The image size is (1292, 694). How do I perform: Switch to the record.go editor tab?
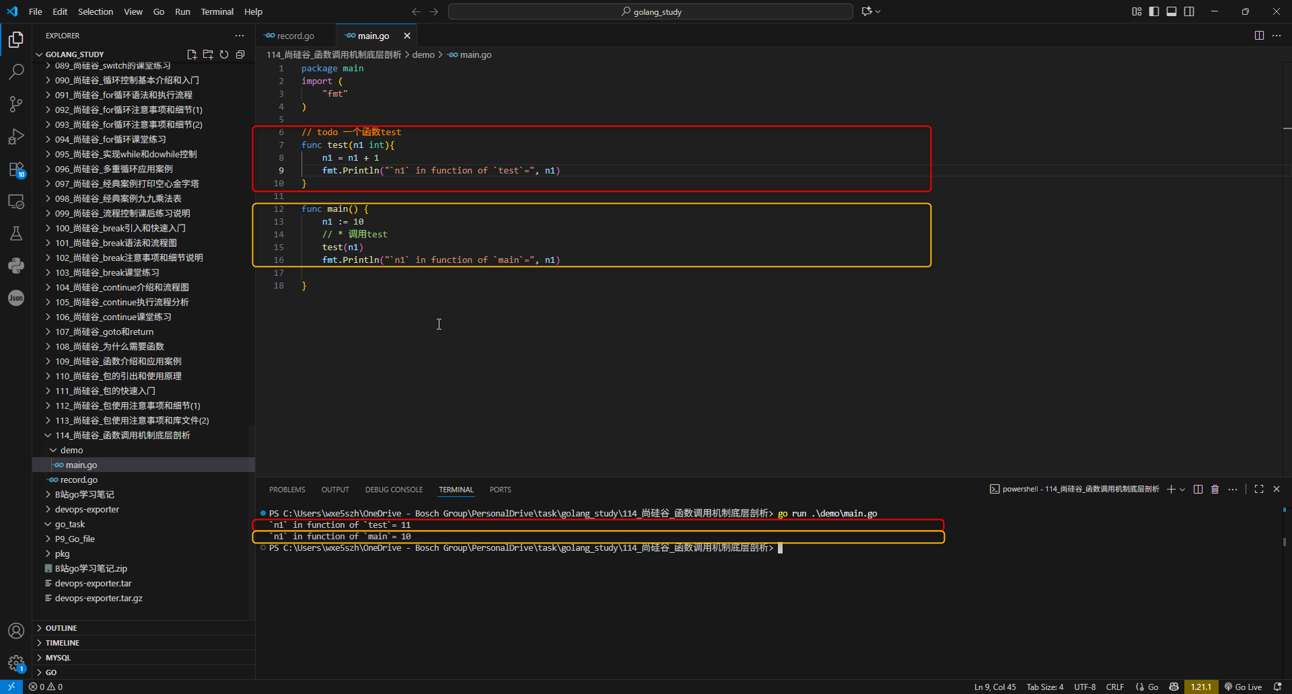coord(295,36)
